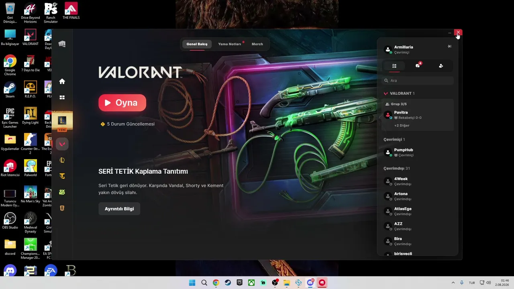The height and width of the screenshot is (289, 514).
Task: Select the green 2XKO sidebar icon
Action: coord(62,192)
